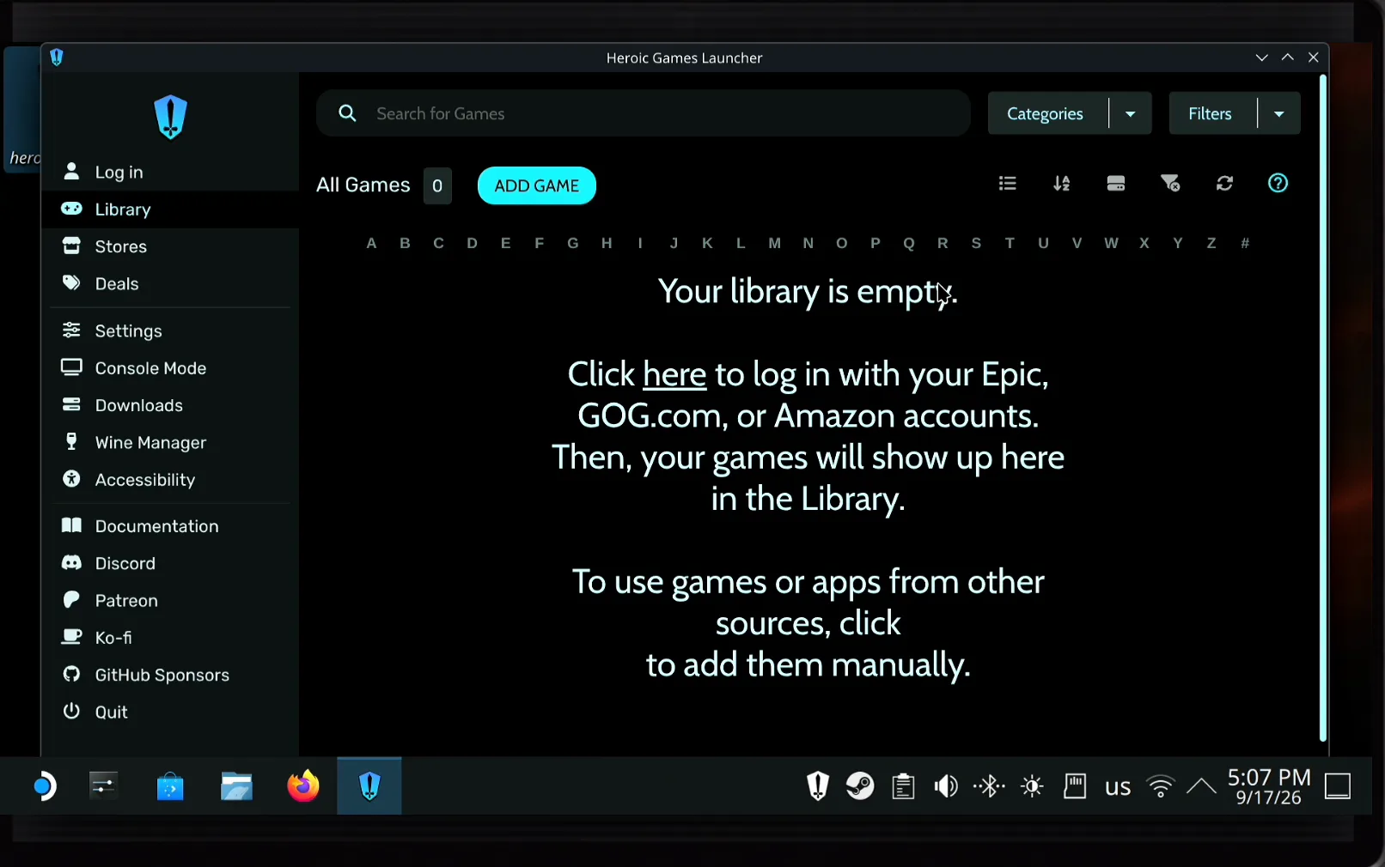
Task: Open the Discover store taskbar icon
Action: [x=170, y=786]
